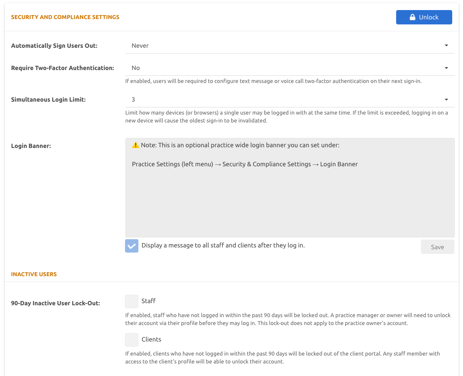Image resolution: width=463 pixels, height=376 pixels.
Task: Click the padlock icon on the Unlock button
Action: coord(413,17)
